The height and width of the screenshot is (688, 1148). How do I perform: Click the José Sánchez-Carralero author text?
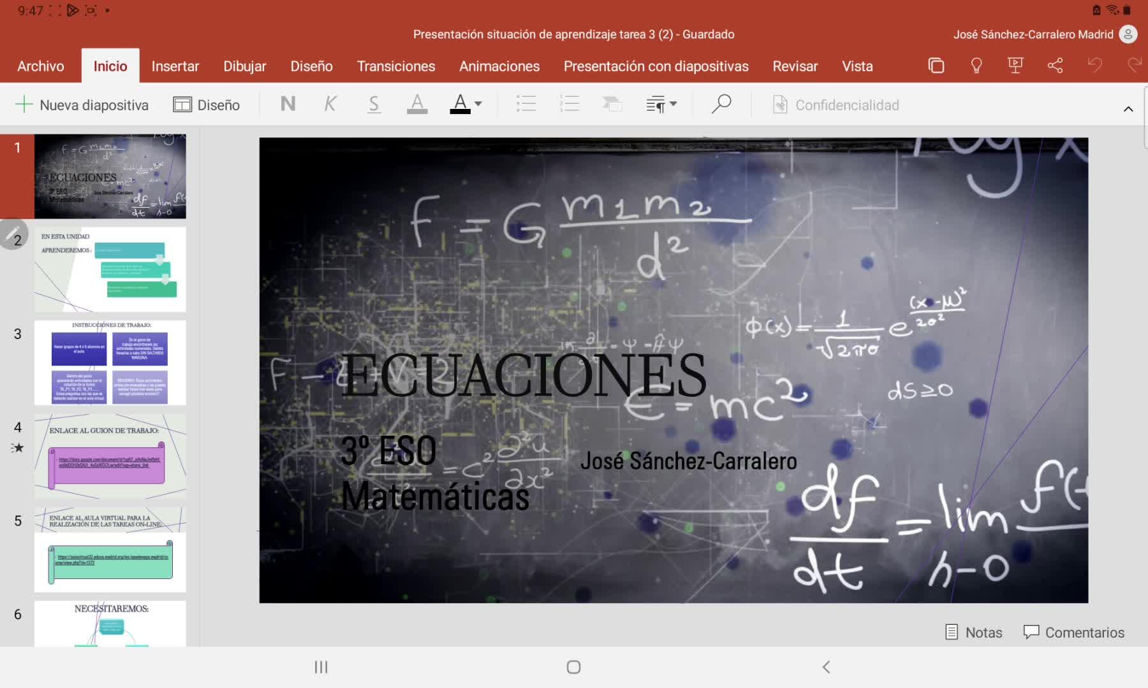(689, 461)
